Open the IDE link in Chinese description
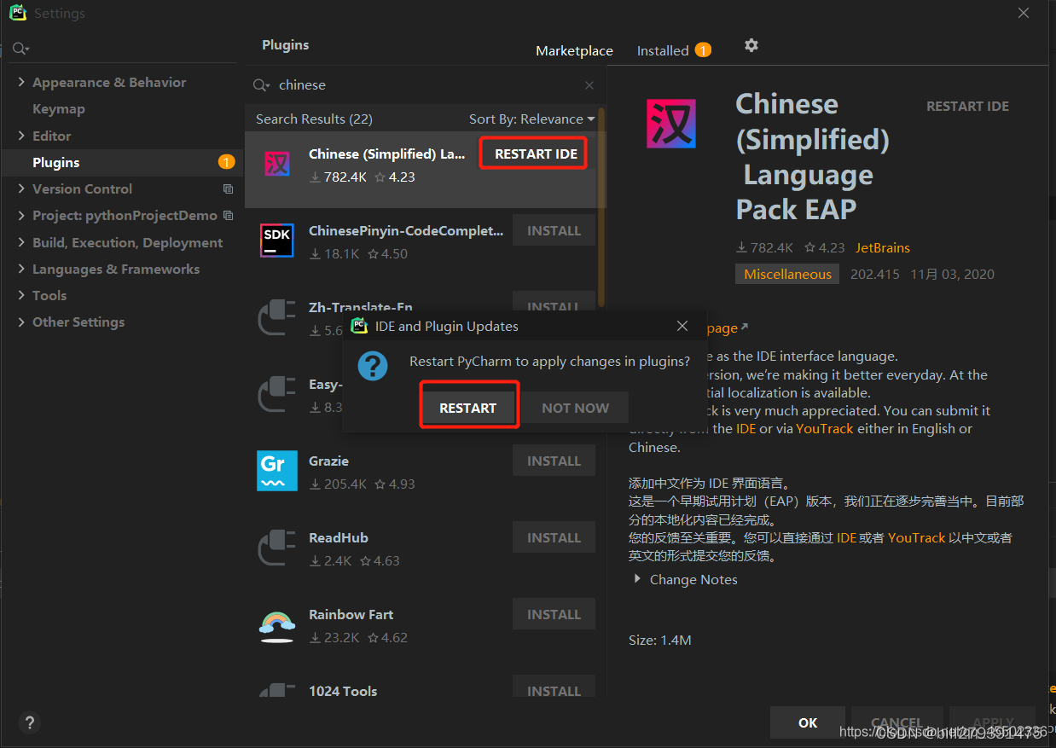Viewport: 1056px width, 748px height. tap(846, 537)
